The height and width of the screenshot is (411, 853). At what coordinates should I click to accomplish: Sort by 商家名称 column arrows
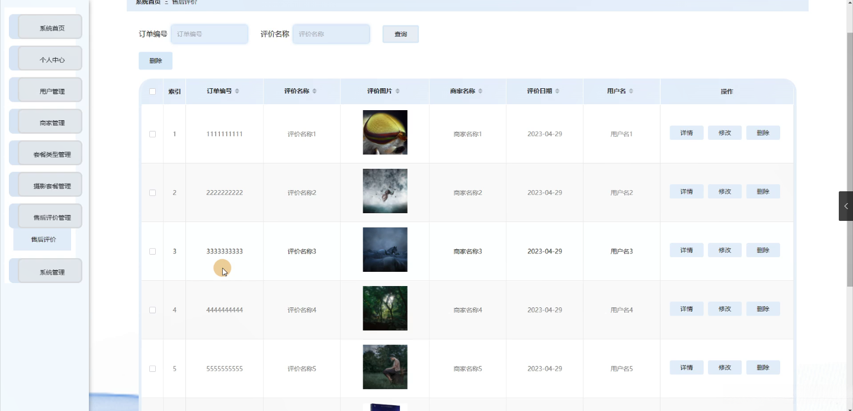tap(480, 91)
